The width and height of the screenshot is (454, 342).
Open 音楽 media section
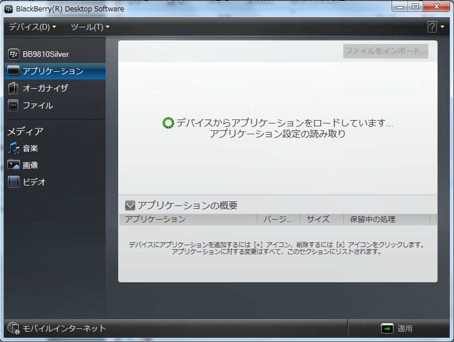point(55,148)
